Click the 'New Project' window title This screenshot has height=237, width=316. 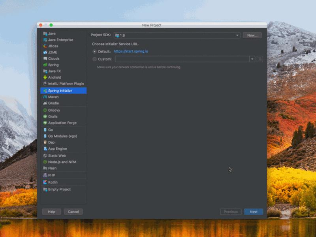pyautogui.click(x=152, y=25)
